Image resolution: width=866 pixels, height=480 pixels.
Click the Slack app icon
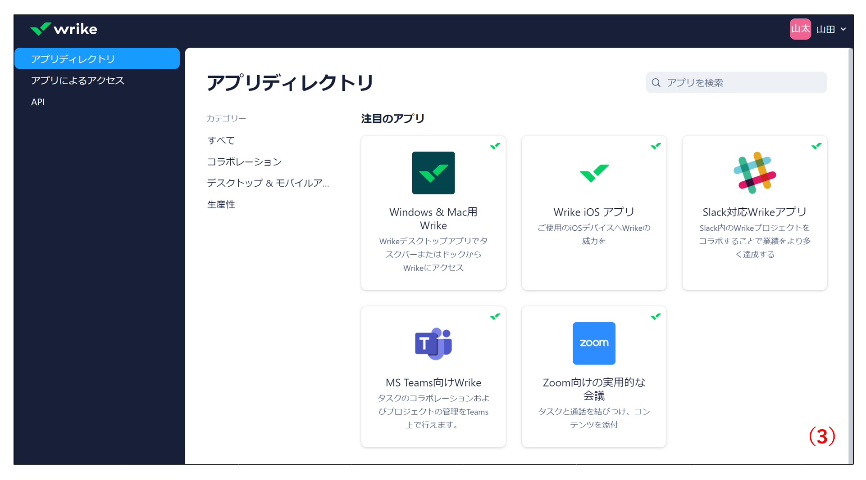click(x=754, y=173)
